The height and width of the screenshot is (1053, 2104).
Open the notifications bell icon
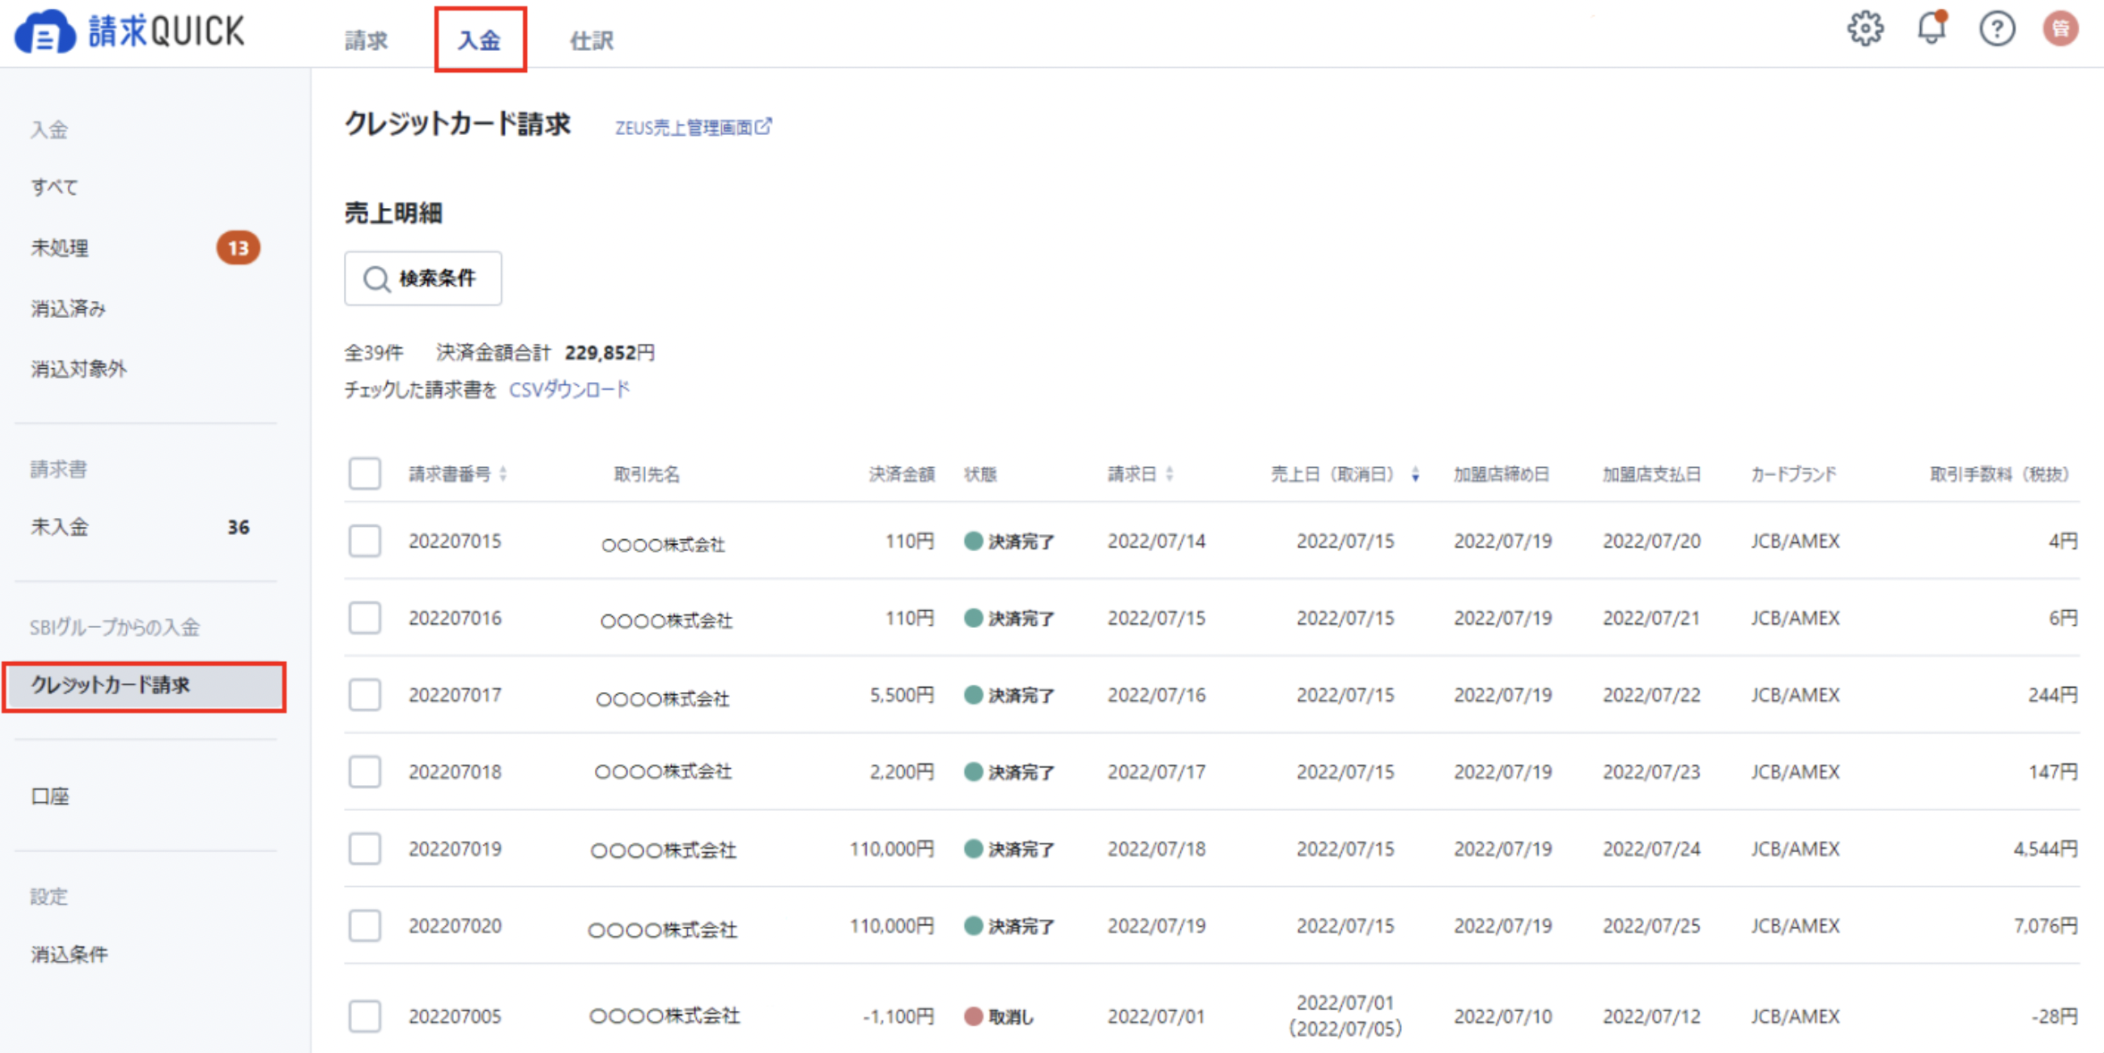[1932, 29]
